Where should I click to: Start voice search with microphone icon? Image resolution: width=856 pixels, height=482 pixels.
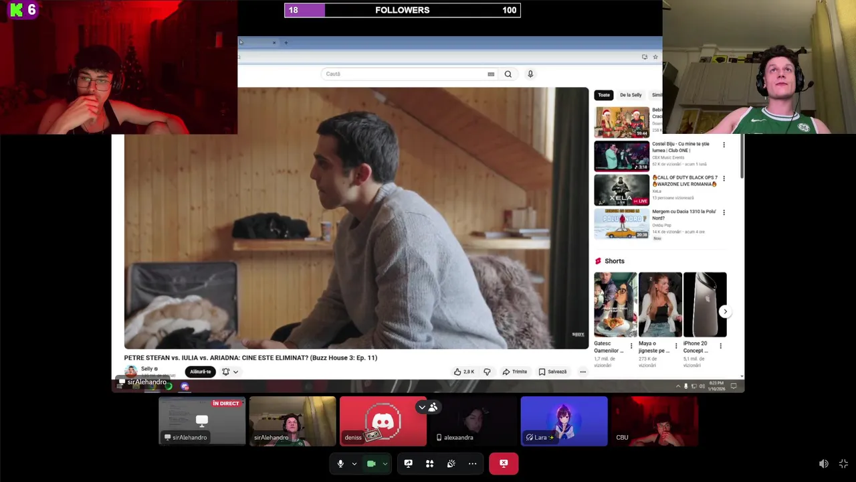point(530,74)
